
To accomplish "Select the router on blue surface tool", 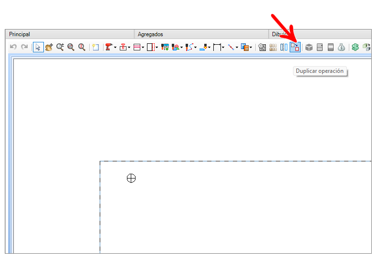I will [203, 47].
